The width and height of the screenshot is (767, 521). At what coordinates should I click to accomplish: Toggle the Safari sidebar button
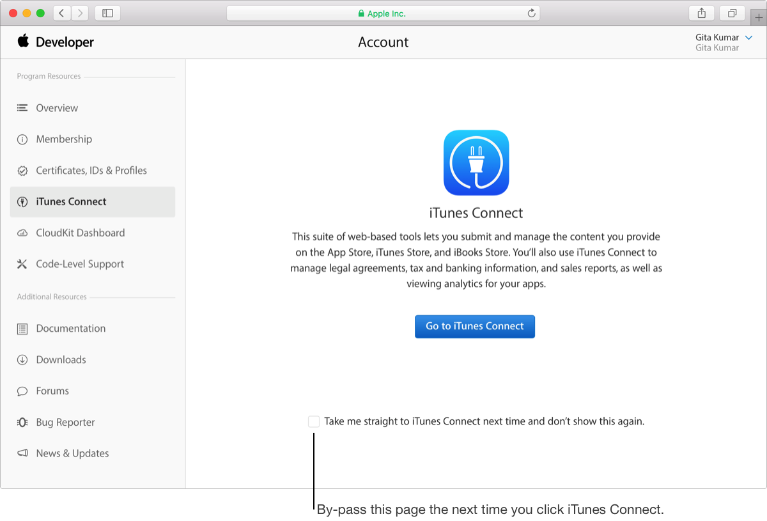point(107,13)
